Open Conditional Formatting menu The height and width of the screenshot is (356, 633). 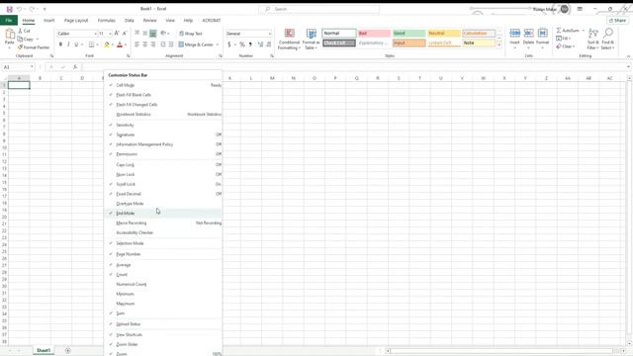pyautogui.click(x=289, y=40)
